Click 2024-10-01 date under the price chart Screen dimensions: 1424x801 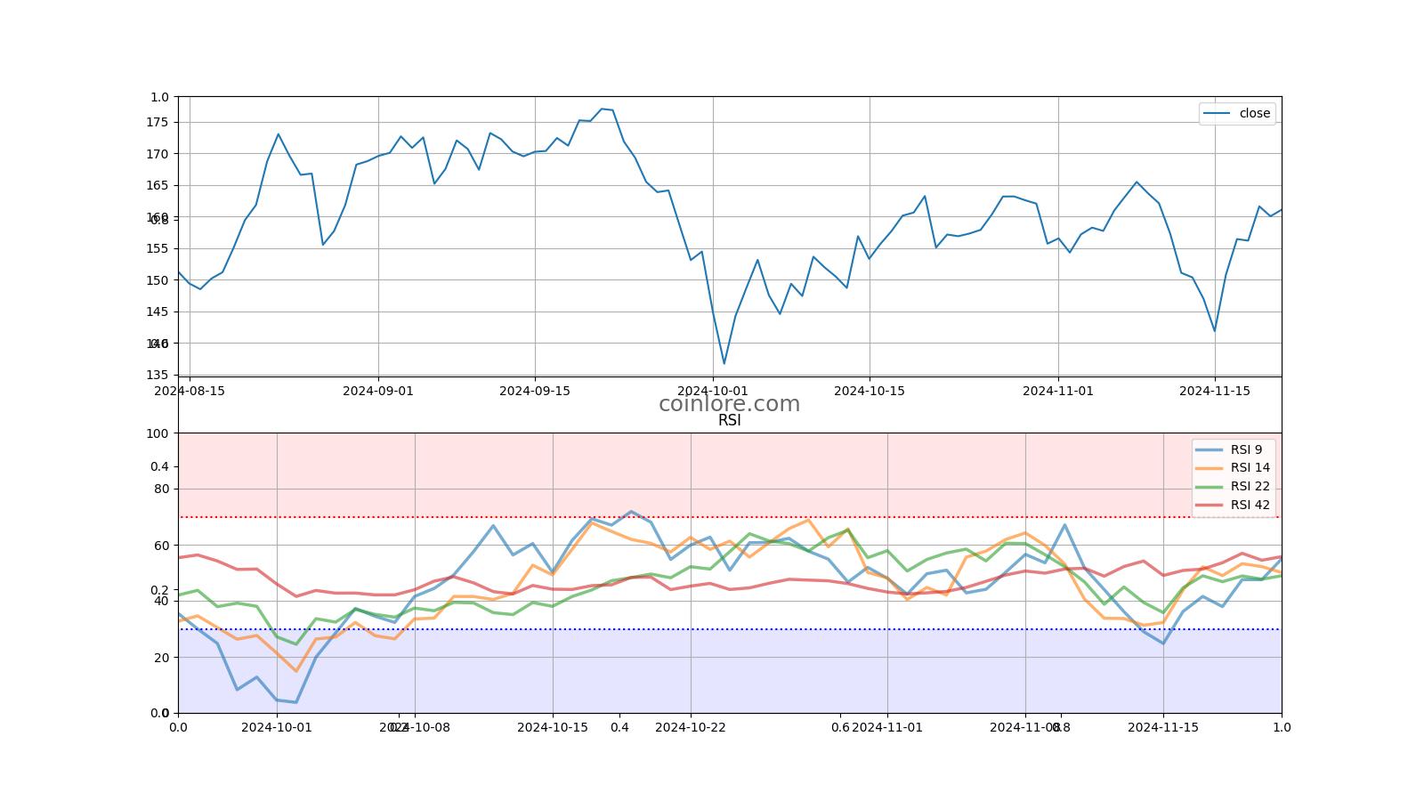coord(713,390)
